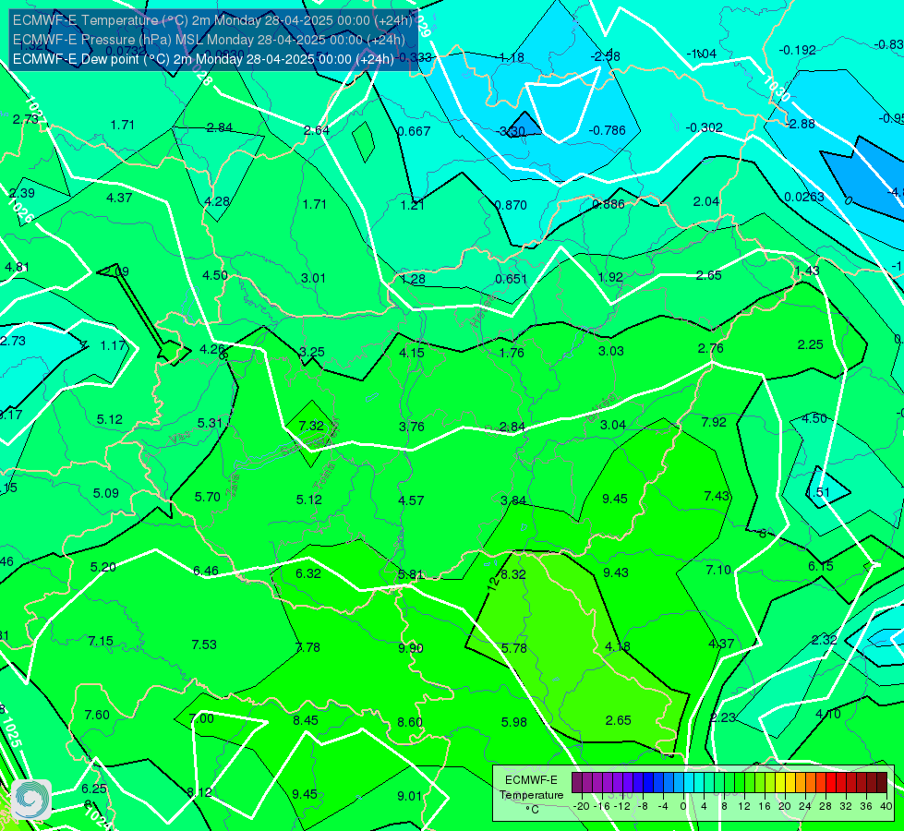This screenshot has width=904, height=831.
Task: Click the 6.46 value on the map
Action: 206,572
